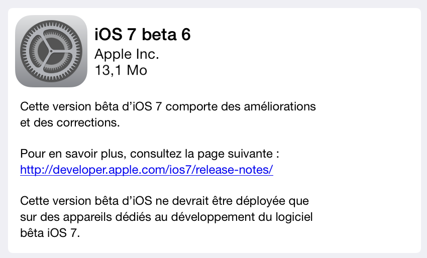The width and height of the screenshot is (427, 258).
Task: Click the Apple Inc. publisher name
Action: (127, 54)
